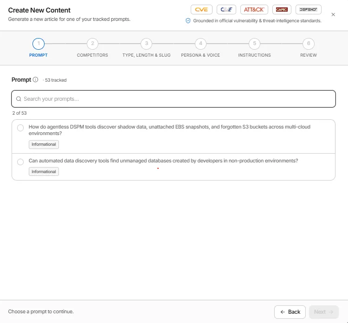Viewport: 348px width, 323px height.
Task: Click the unmanaged databases prompt text
Action: click(x=163, y=161)
